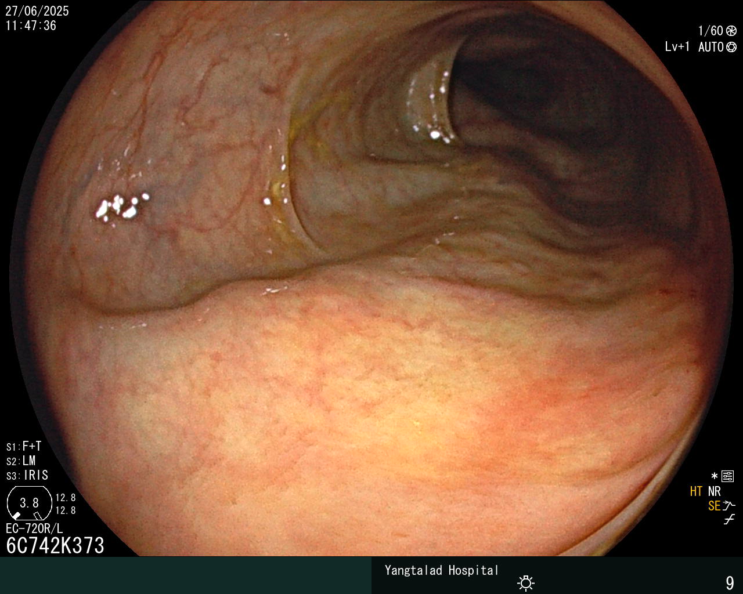Image resolution: width=743 pixels, height=594 pixels.
Task: Click the NR noise reduction label
Action: 714,491
